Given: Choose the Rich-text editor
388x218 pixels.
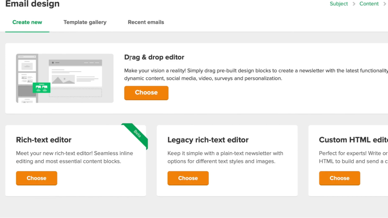Looking at the screenshot, I should click(x=36, y=178).
